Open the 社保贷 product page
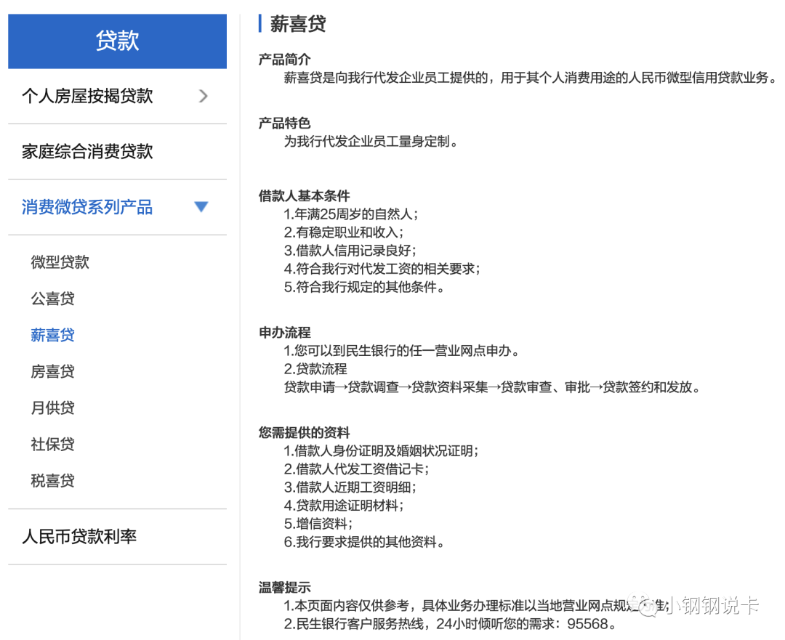Image resolution: width=785 pixels, height=640 pixels. [53, 444]
